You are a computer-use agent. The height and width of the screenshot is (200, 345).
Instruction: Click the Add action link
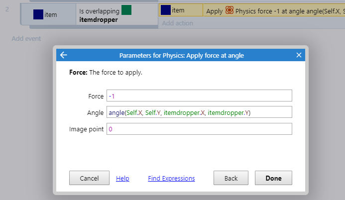pyautogui.click(x=178, y=23)
